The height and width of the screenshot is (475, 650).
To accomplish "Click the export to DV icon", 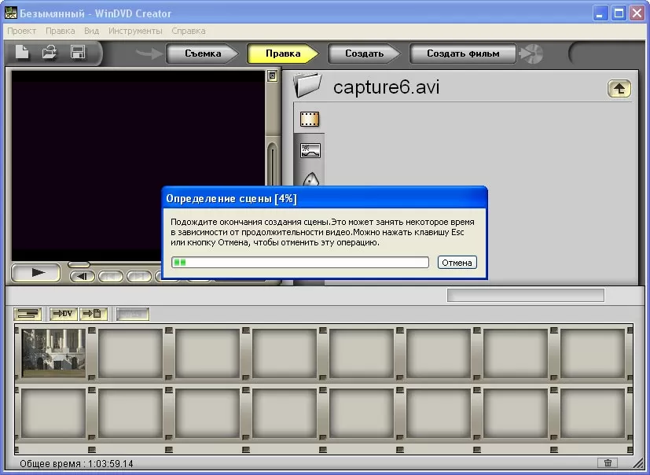I will click(64, 313).
